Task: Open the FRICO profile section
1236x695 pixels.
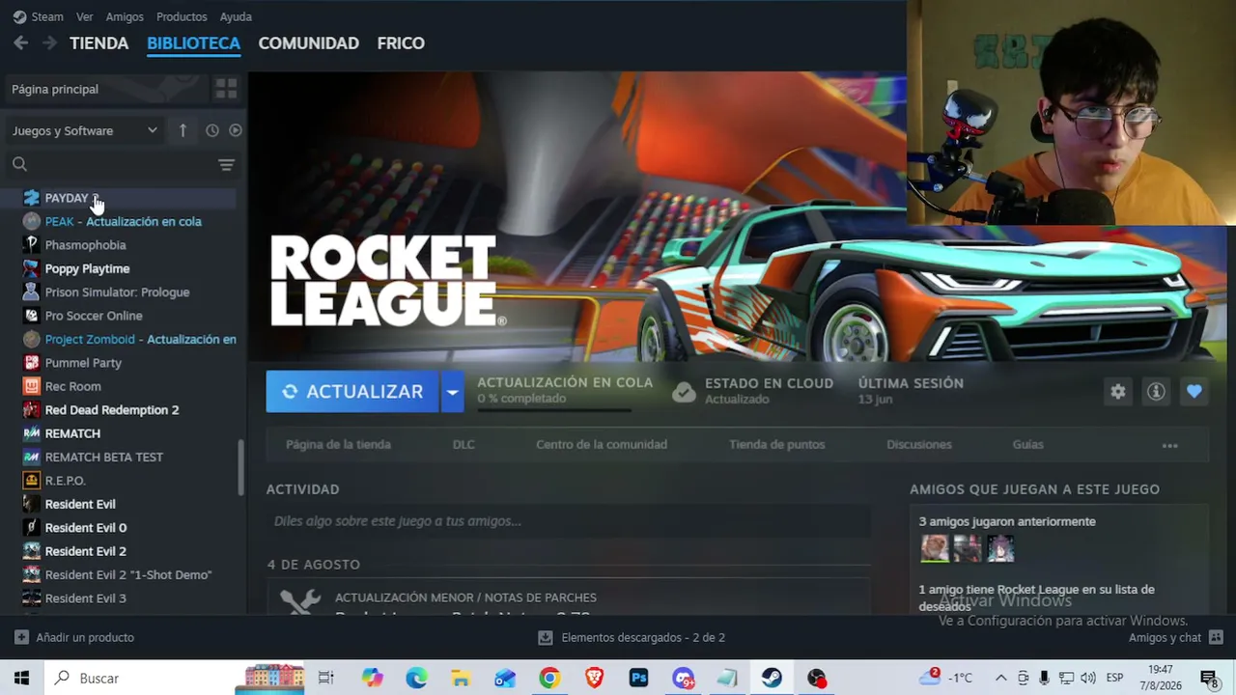Action: pos(401,42)
